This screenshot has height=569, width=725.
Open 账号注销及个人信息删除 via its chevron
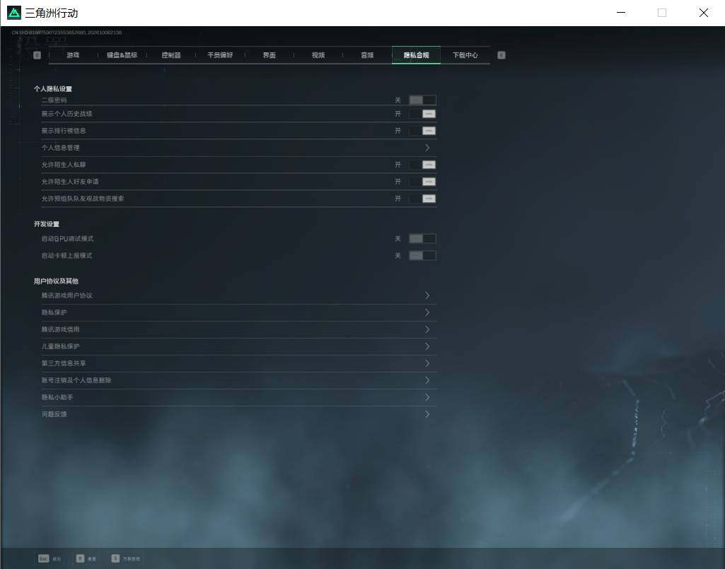427,380
